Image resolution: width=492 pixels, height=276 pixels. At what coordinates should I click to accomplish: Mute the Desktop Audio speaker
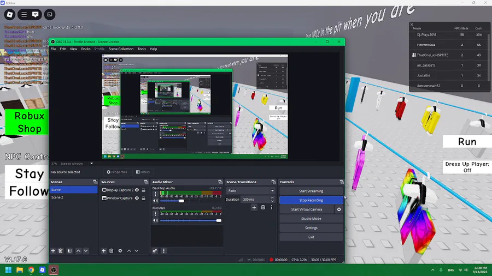155,201
